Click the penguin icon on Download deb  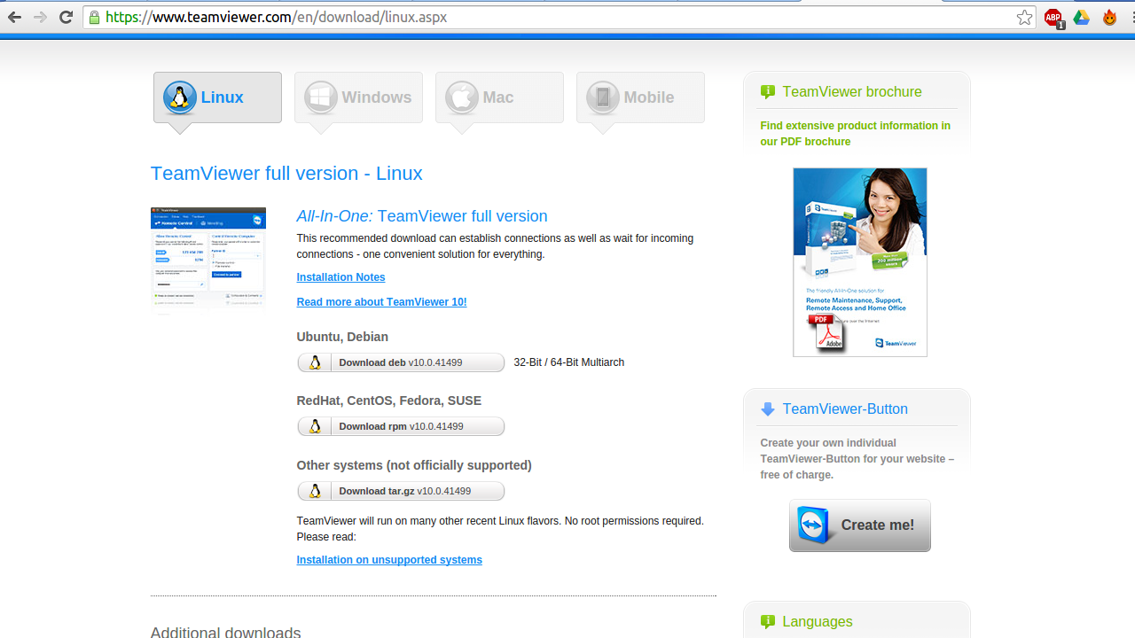click(x=315, y=362)
